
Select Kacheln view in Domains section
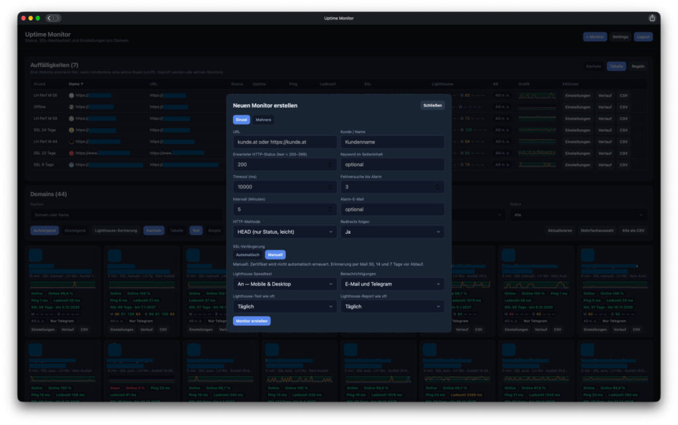154,230
